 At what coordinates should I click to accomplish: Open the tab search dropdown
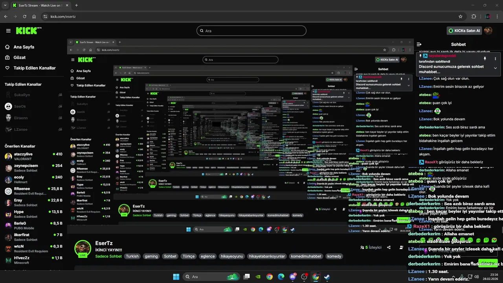click(x=5, y=6)
